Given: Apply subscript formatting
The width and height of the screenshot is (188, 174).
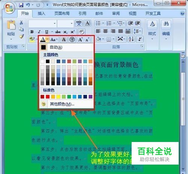Looking at the screenshot, I should pos(65,32).
